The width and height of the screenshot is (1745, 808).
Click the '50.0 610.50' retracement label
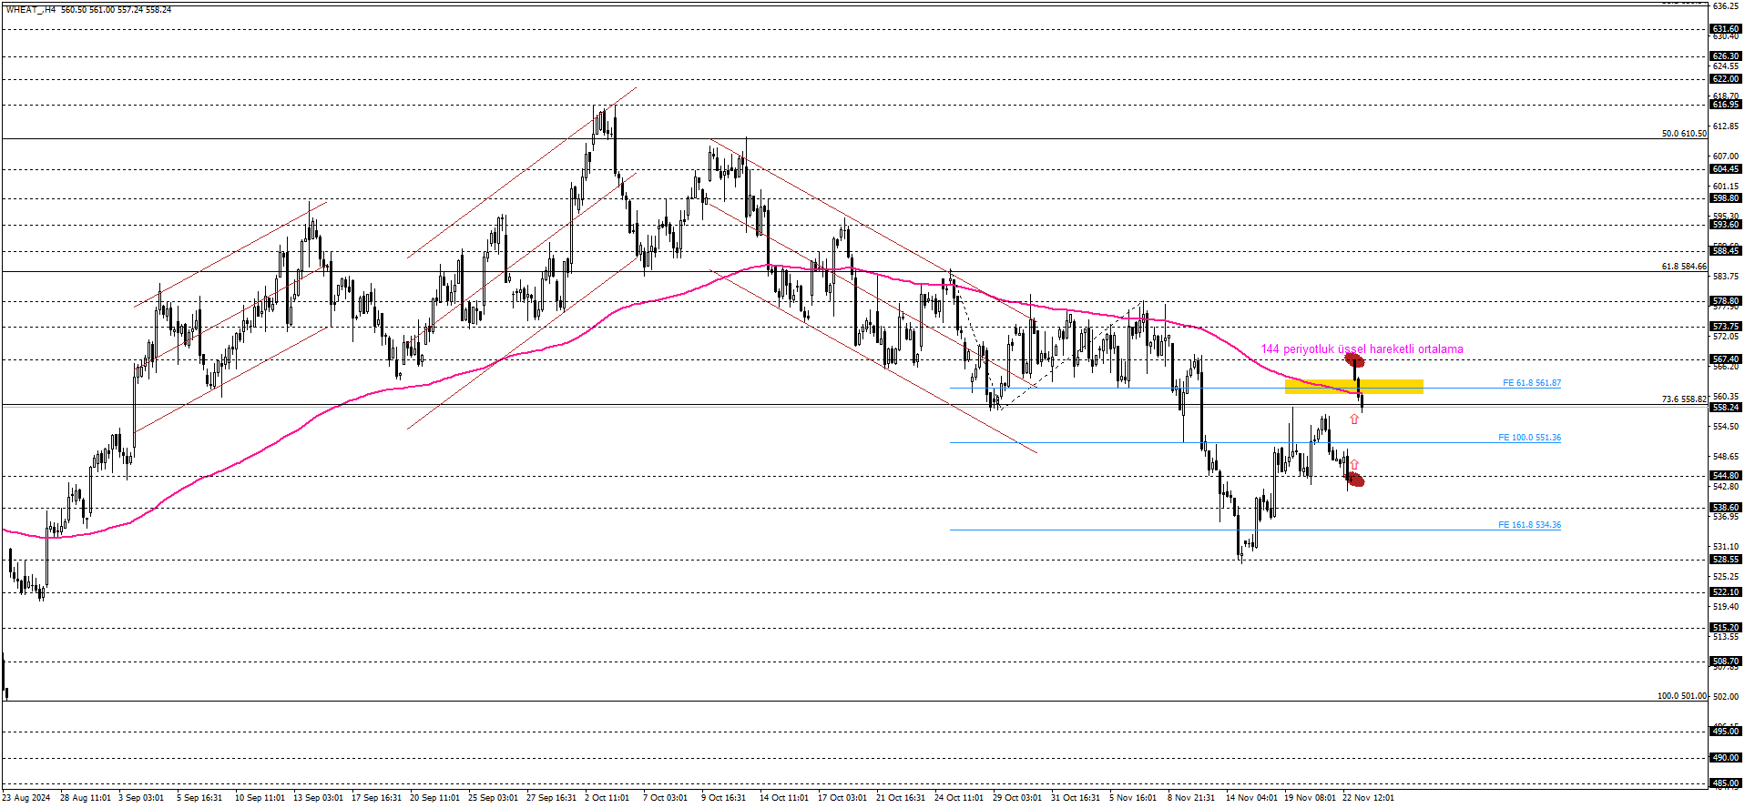[1684, 134]
